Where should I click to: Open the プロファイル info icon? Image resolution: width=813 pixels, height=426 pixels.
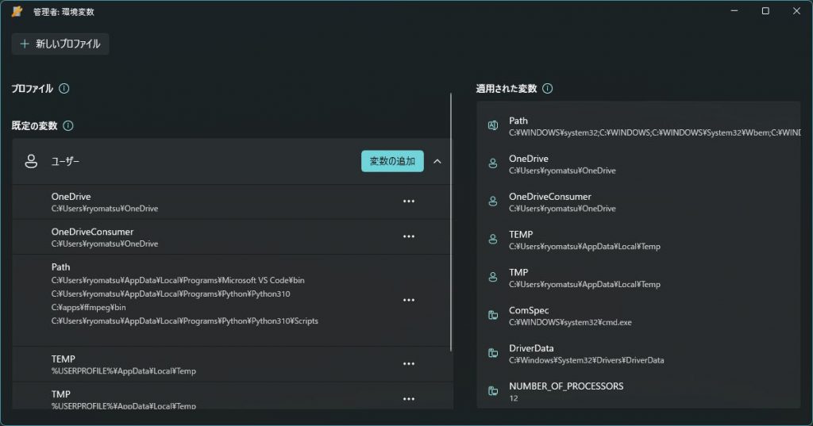[x=64, y=89]
